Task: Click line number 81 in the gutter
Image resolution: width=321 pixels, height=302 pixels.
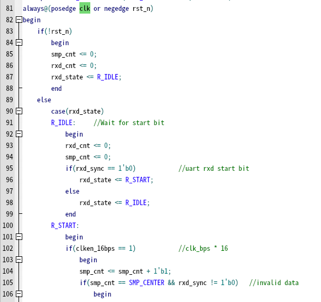Action: (x=9, y=8)
